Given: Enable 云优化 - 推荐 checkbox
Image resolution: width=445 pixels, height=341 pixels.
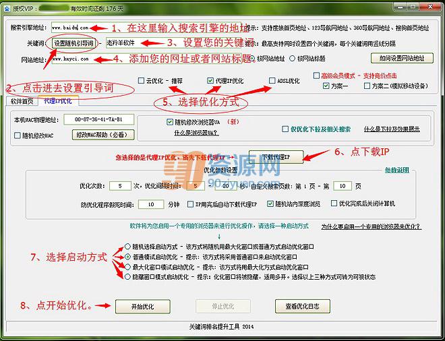Looking at the screenshot, I should (x=141, y=81).
